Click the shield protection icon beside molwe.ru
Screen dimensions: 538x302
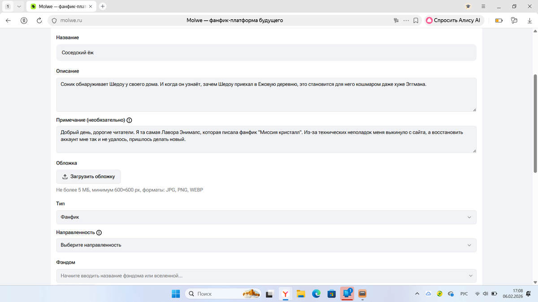coord(54,20)
